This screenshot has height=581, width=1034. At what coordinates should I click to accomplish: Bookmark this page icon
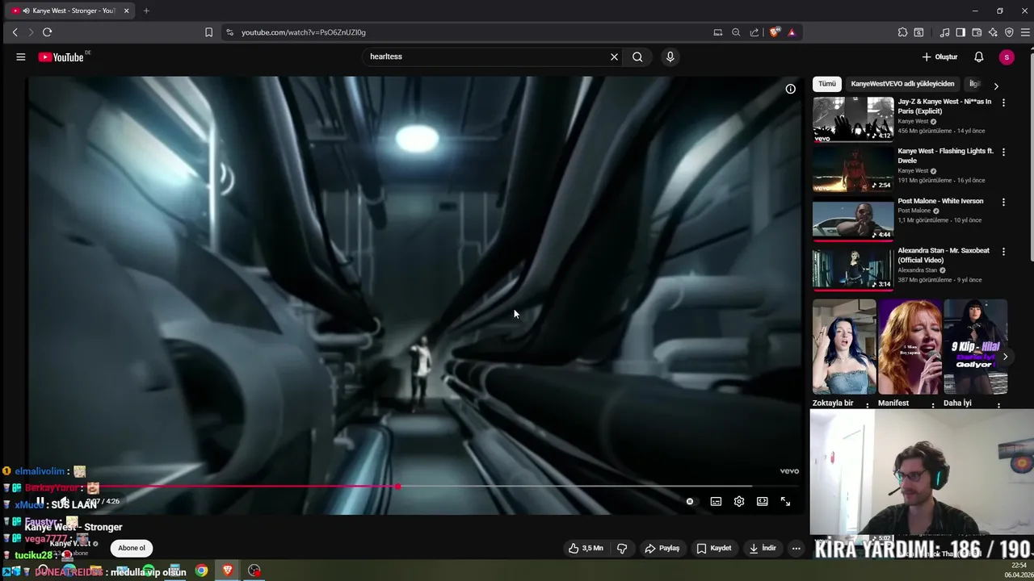tap(208, 32)
